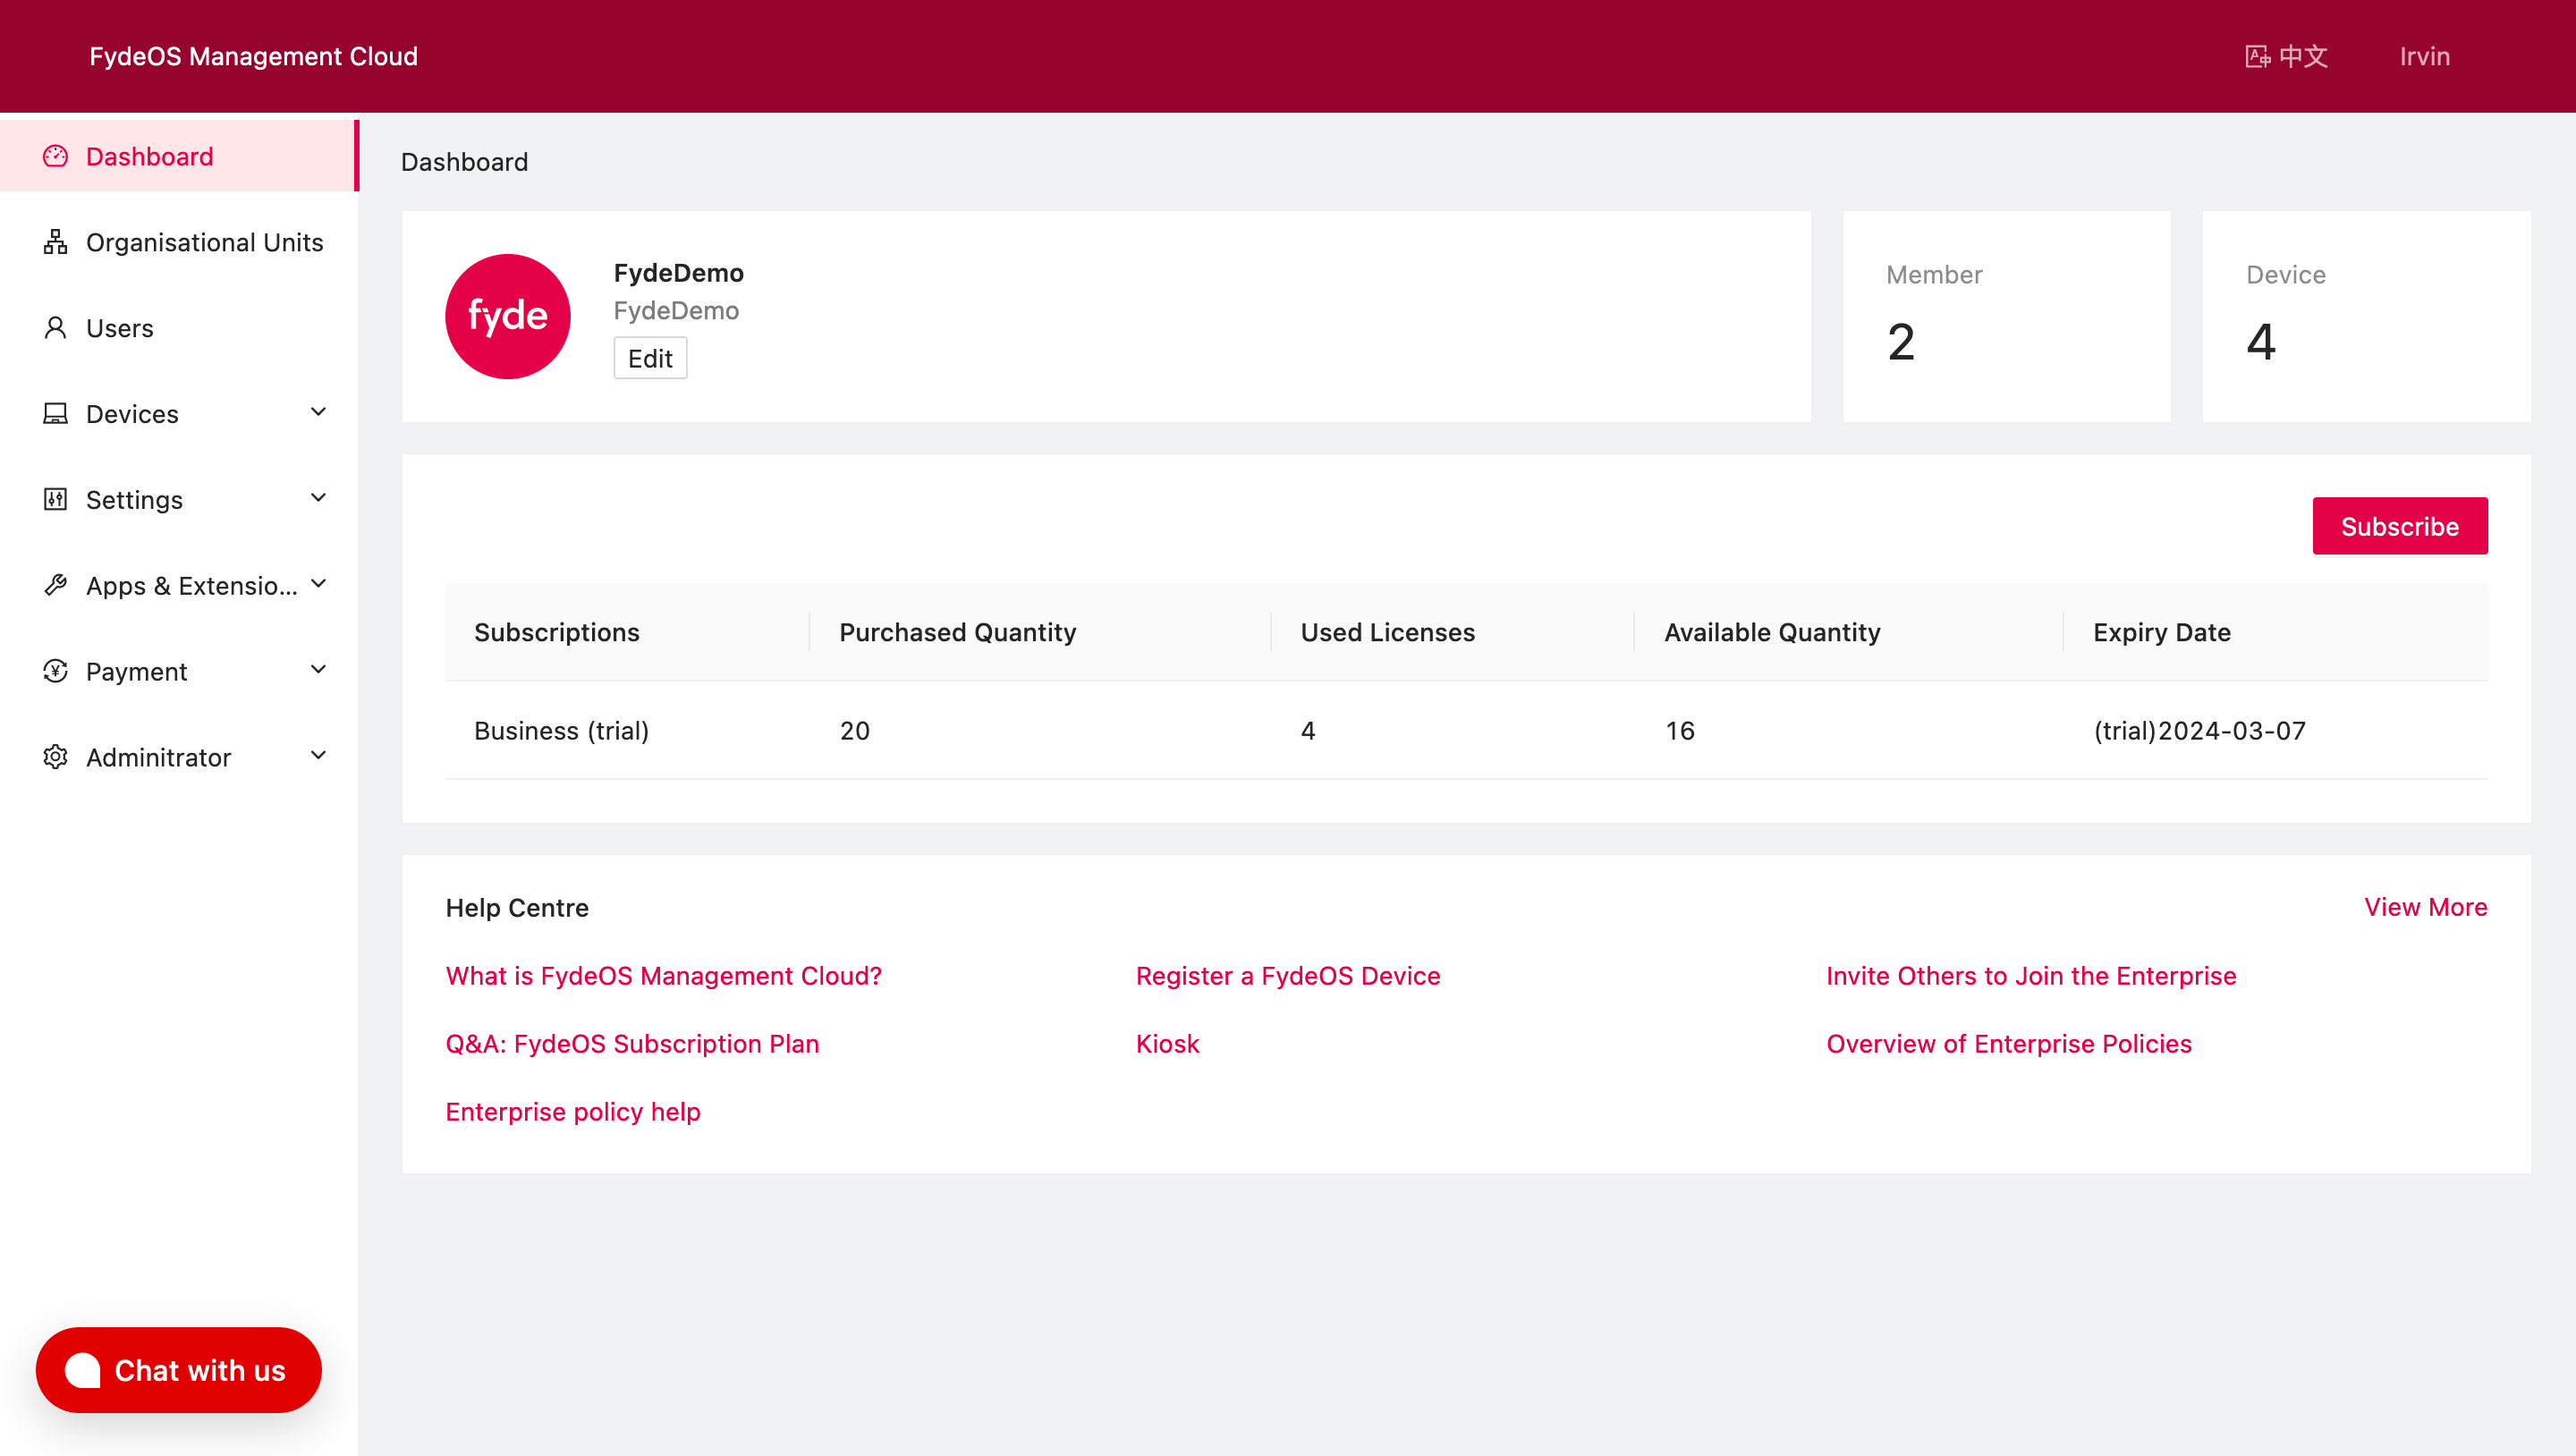Click the Device count card
This screenshot has width=2576, height=1456.
pos(2366,316)
